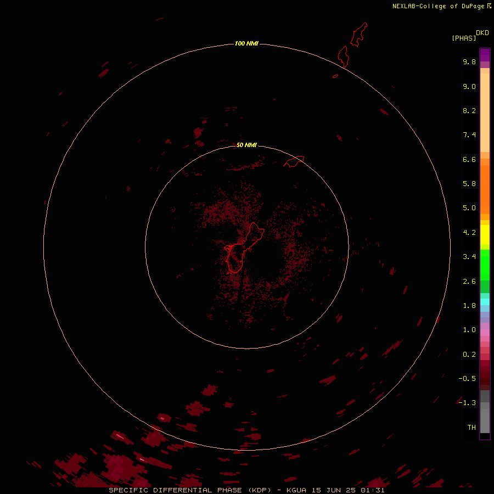This screenshot has height=494, width=494.
Task: Click the 6.6 value on color scale
Action: tap(469, 159)
